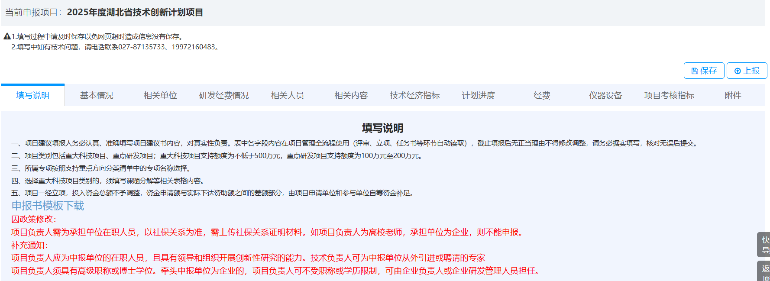Switch to the 附件 tab
Screen dimensions: 770x281
[733, 95]
